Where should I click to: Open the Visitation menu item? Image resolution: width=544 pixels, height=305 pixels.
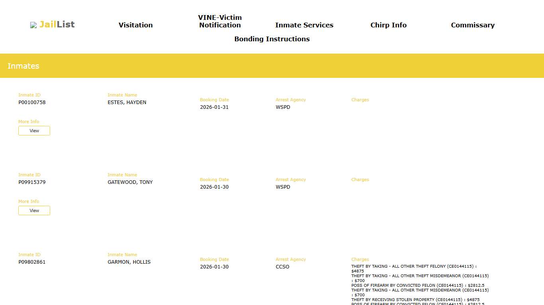point(135,25)
